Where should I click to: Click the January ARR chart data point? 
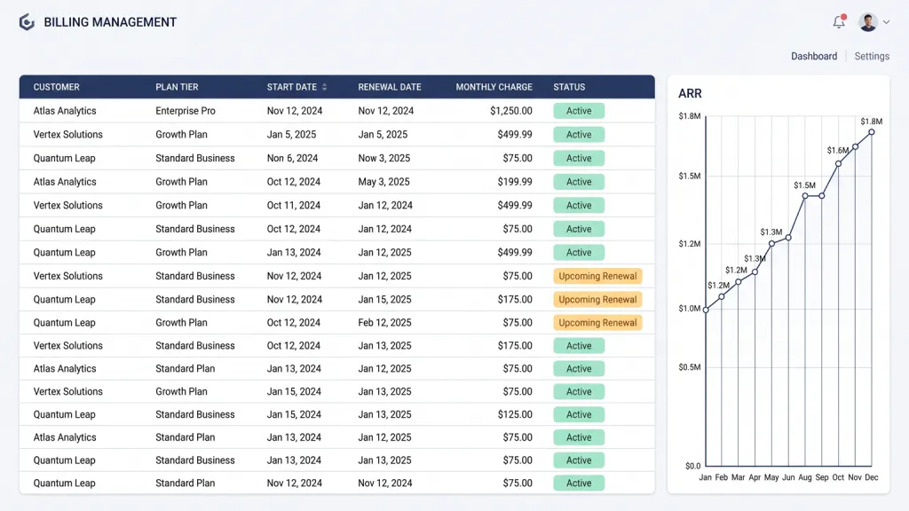pos(706,310)
